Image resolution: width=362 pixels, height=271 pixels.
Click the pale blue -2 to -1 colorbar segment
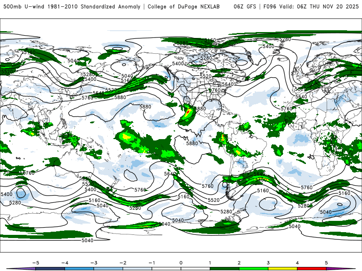click(138, 269)
